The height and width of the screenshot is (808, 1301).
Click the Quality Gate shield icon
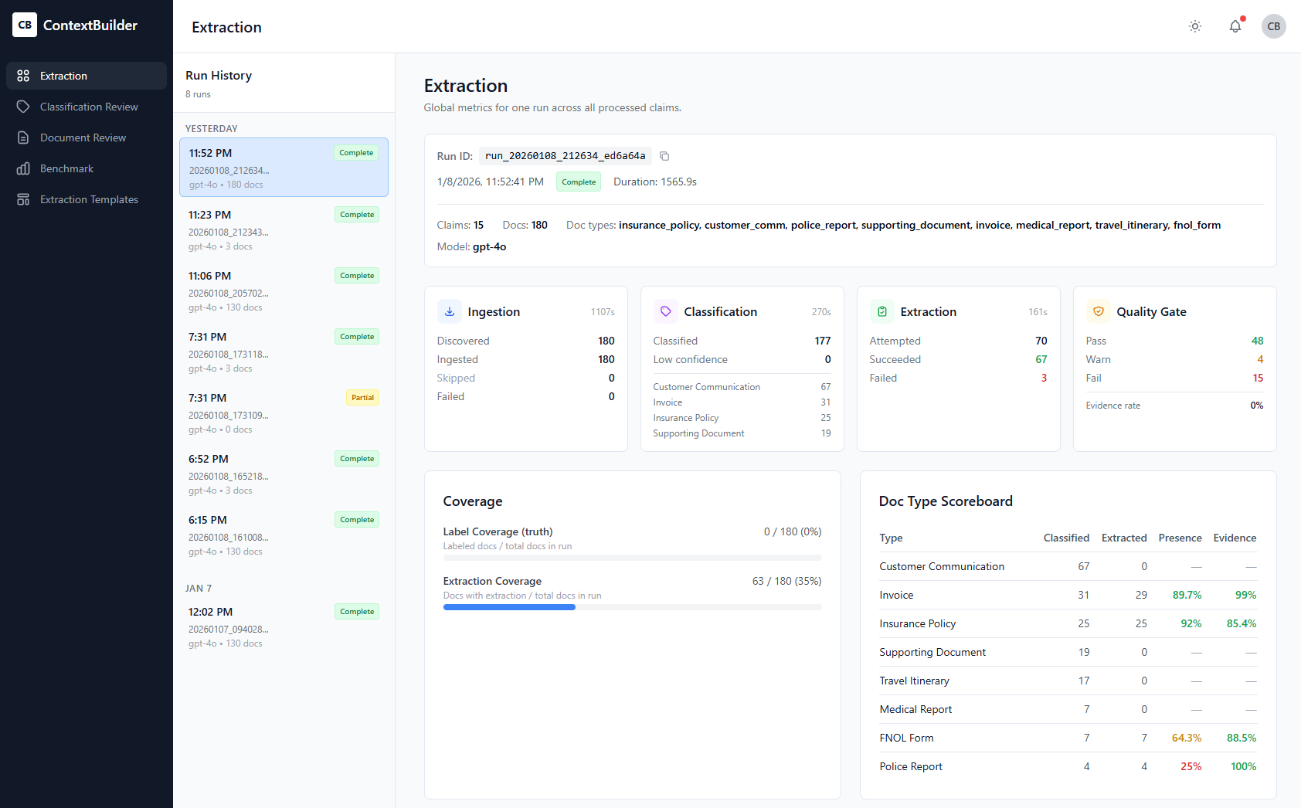coord(1099,311)
